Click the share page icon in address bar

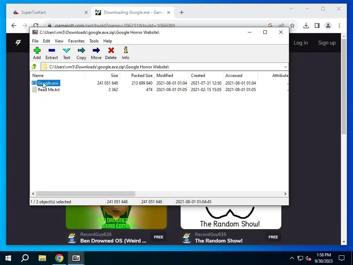tap(281, 26)
